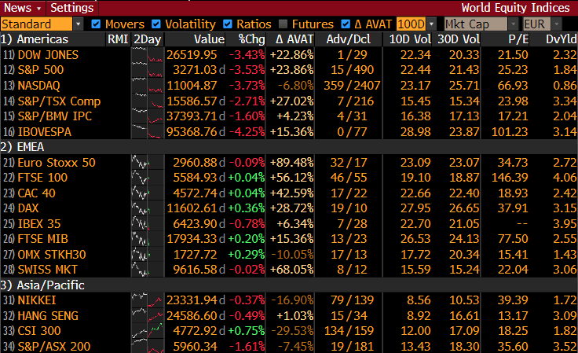This screenshot has height=353, width=578.
Task: Sort by the Value column header
Action: pyautogui.click(x=209, y=39)
